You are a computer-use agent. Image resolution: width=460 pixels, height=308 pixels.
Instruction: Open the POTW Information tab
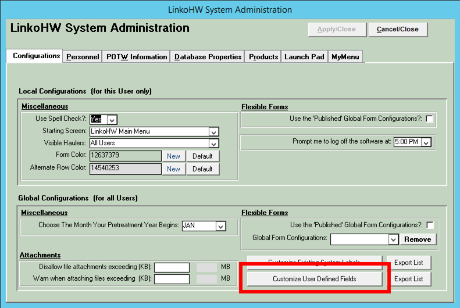(x=137, y=56)
